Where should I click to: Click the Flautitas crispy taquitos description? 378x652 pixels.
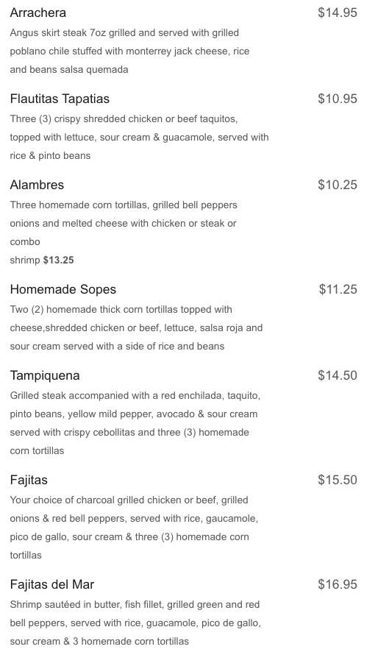[139, 137]
